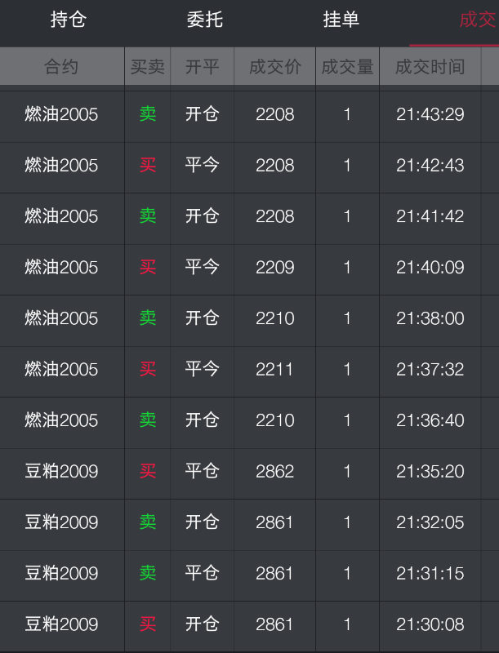Select the 豆粕2009 trade priced 2862
Screen dimensions: 499x653
pos(250,472)
